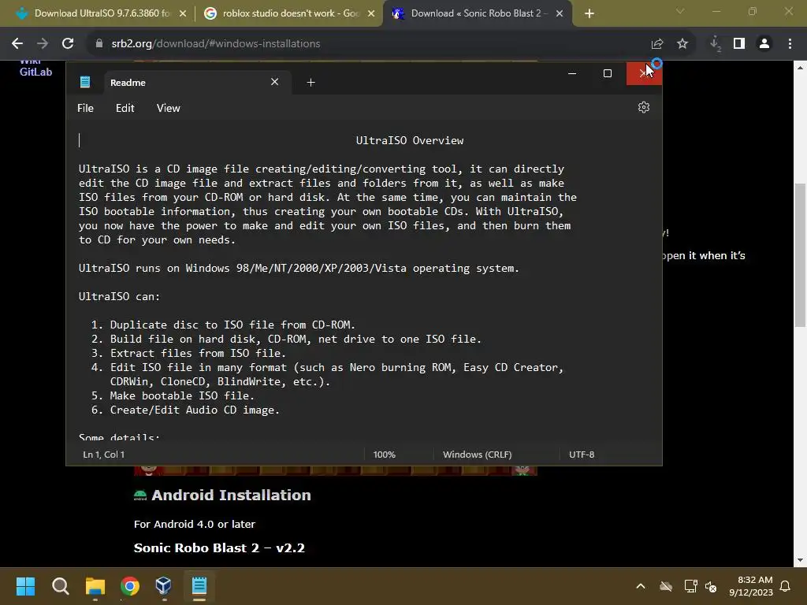Toggle Chrome side panel

point(739,44)
